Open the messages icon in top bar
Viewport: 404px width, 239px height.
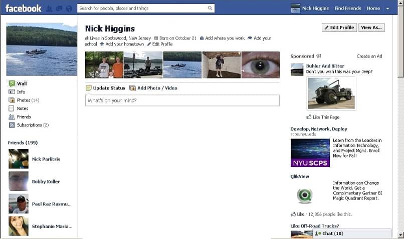[59, 8]
